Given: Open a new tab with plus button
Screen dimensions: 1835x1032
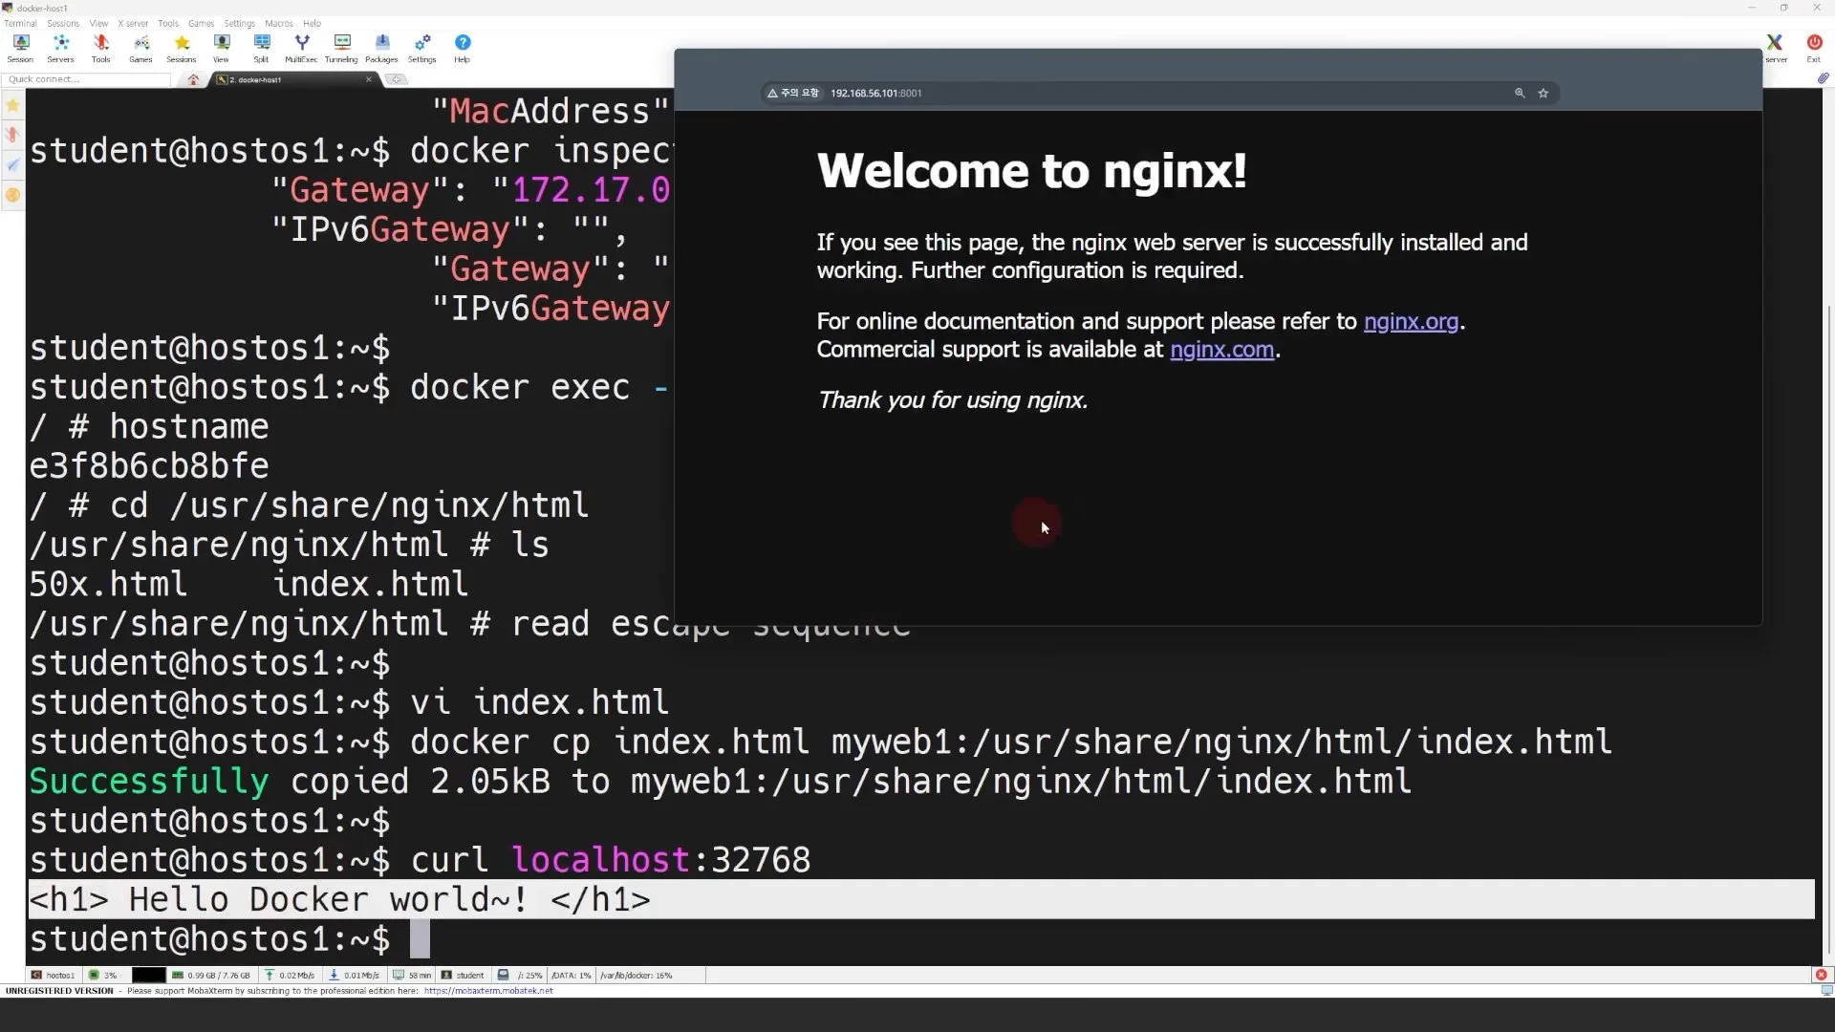Looking at the screenshot, I should coord(397,79).
